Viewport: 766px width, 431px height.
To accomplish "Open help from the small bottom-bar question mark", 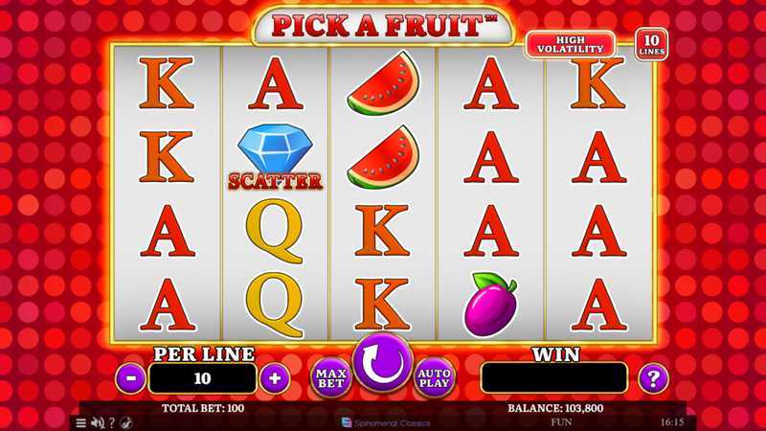I will (x=112, y=422).
